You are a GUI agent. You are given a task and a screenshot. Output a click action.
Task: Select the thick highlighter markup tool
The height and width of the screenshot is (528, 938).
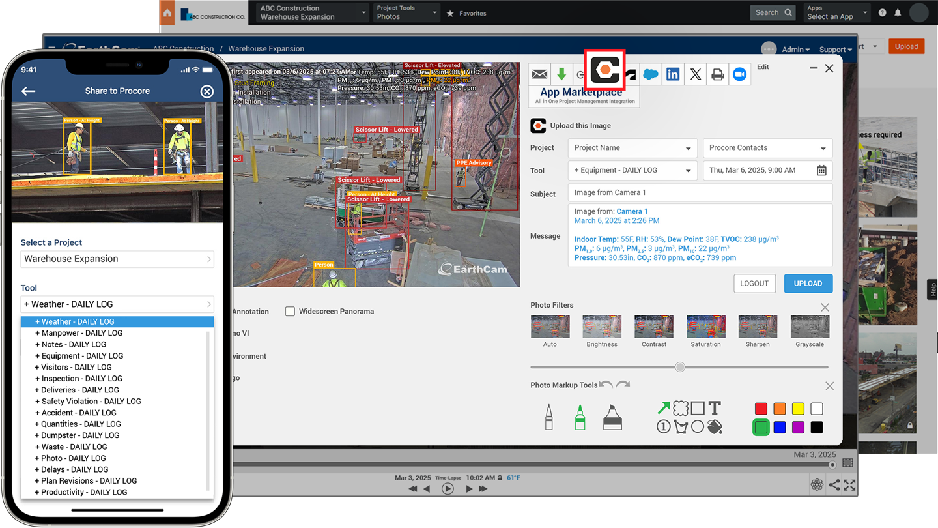click(x=612, y=417)
